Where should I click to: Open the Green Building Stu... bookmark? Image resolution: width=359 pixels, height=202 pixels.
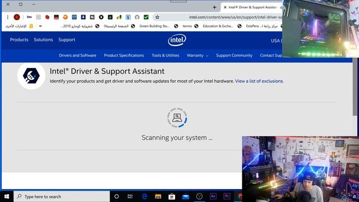[159, 26]
